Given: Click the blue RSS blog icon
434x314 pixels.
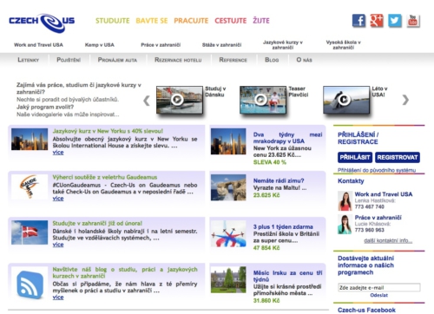Looking at the screenshot, I should pyautogui.click(x=30, y=285).
